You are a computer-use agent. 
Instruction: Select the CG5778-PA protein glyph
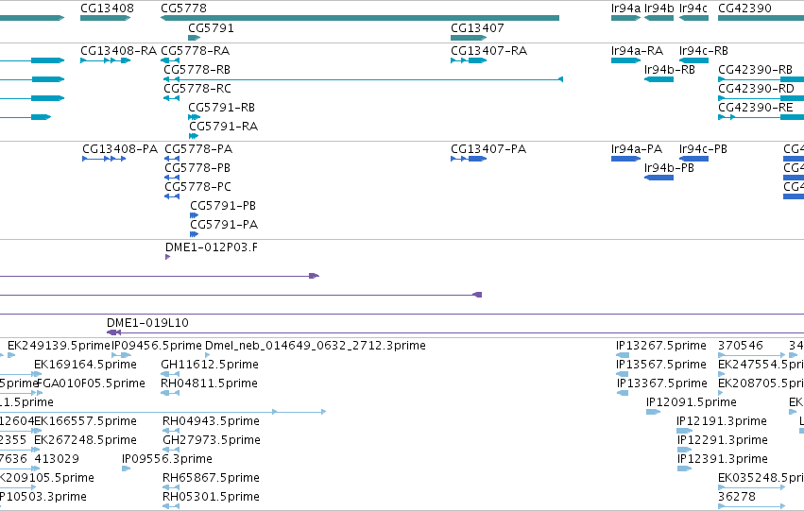[172, 159]
